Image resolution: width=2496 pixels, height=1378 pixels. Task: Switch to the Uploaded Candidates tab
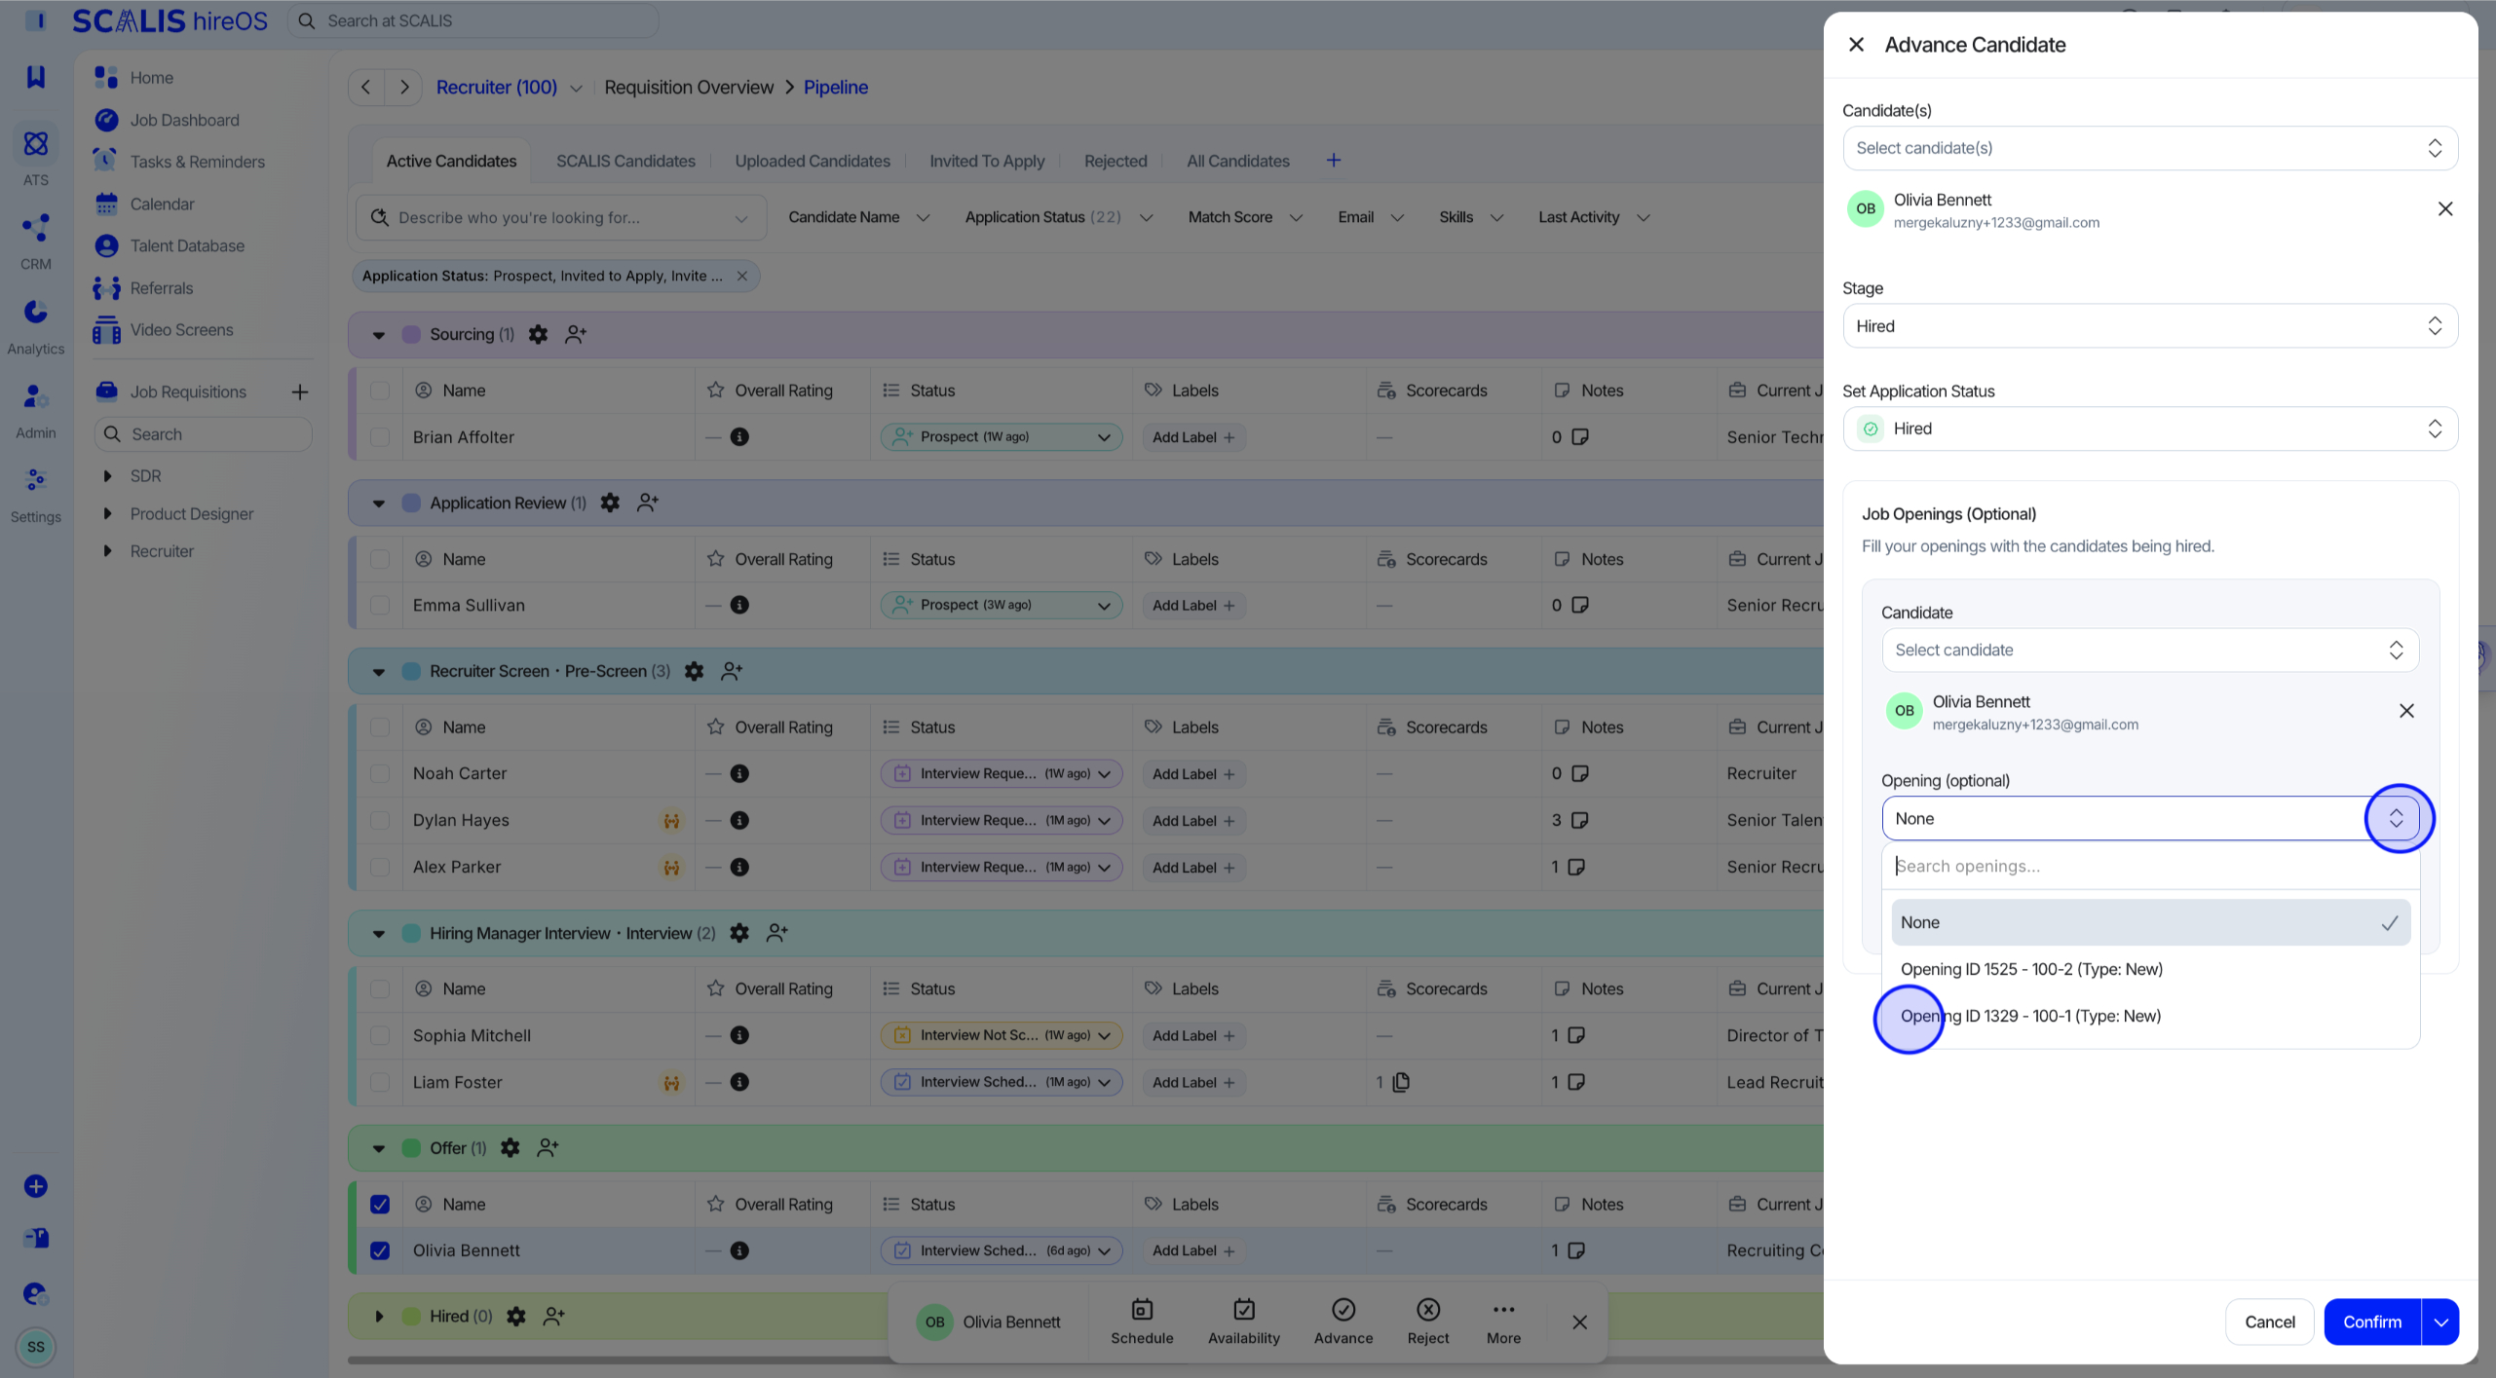pyautogui.click(x=812, y=161)
